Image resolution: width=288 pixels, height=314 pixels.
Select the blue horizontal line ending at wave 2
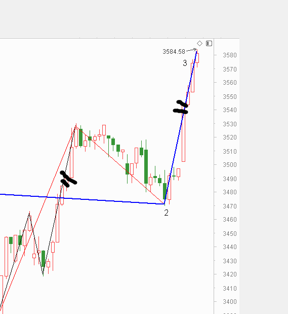(x=82, y=199)
